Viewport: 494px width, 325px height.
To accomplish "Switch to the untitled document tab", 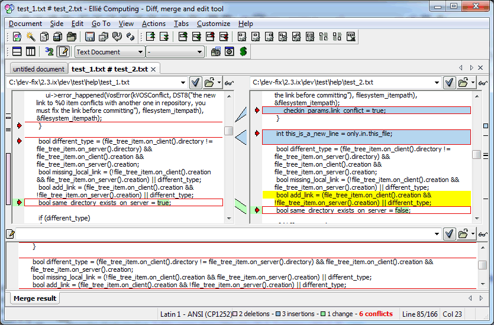I will coord(38,69).
